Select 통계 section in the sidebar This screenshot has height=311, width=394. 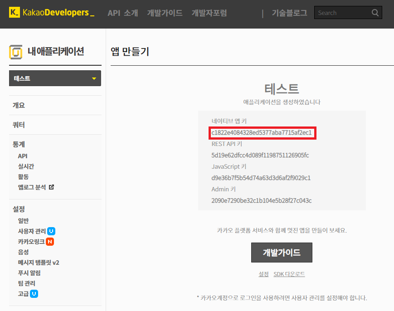coord(19,145)
